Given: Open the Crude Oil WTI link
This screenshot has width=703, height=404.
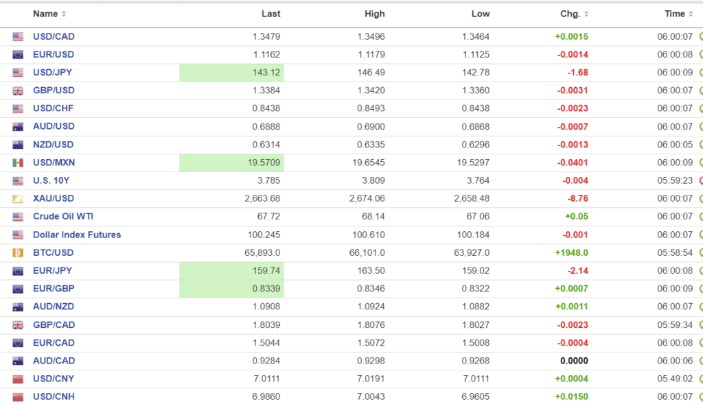Looking at the screenshot, I should [x=63, y=216].
